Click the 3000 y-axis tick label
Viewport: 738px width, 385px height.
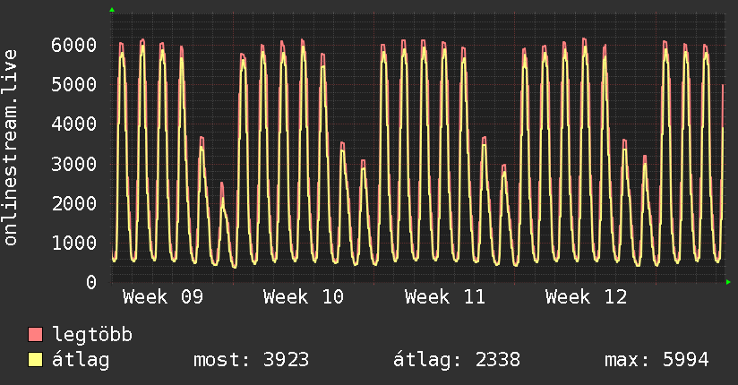(73, 164)
